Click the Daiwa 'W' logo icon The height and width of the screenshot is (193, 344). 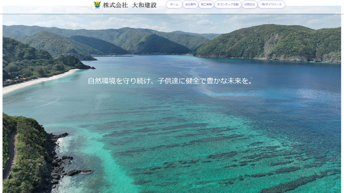point(97,5)
